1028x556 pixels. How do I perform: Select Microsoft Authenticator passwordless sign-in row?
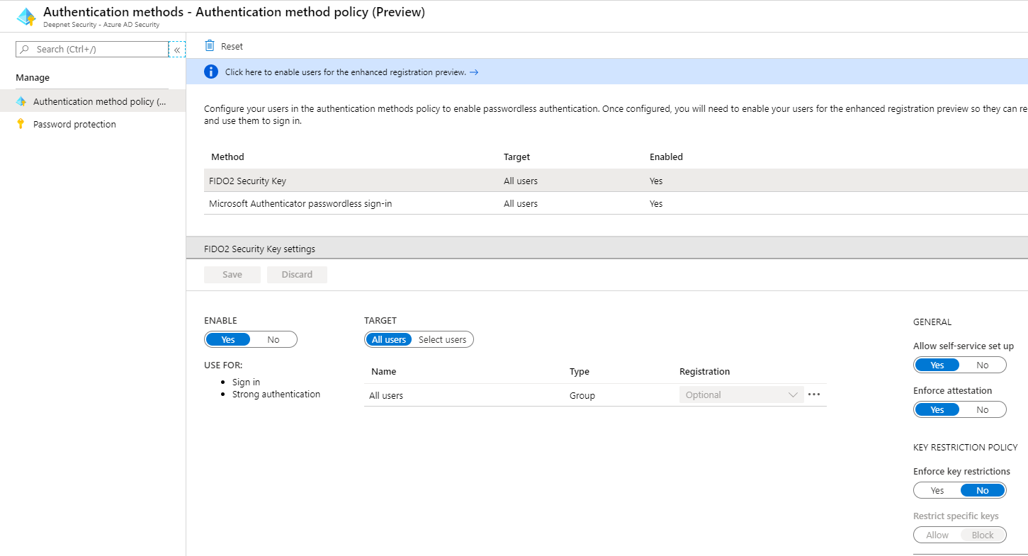pos(300,204)
